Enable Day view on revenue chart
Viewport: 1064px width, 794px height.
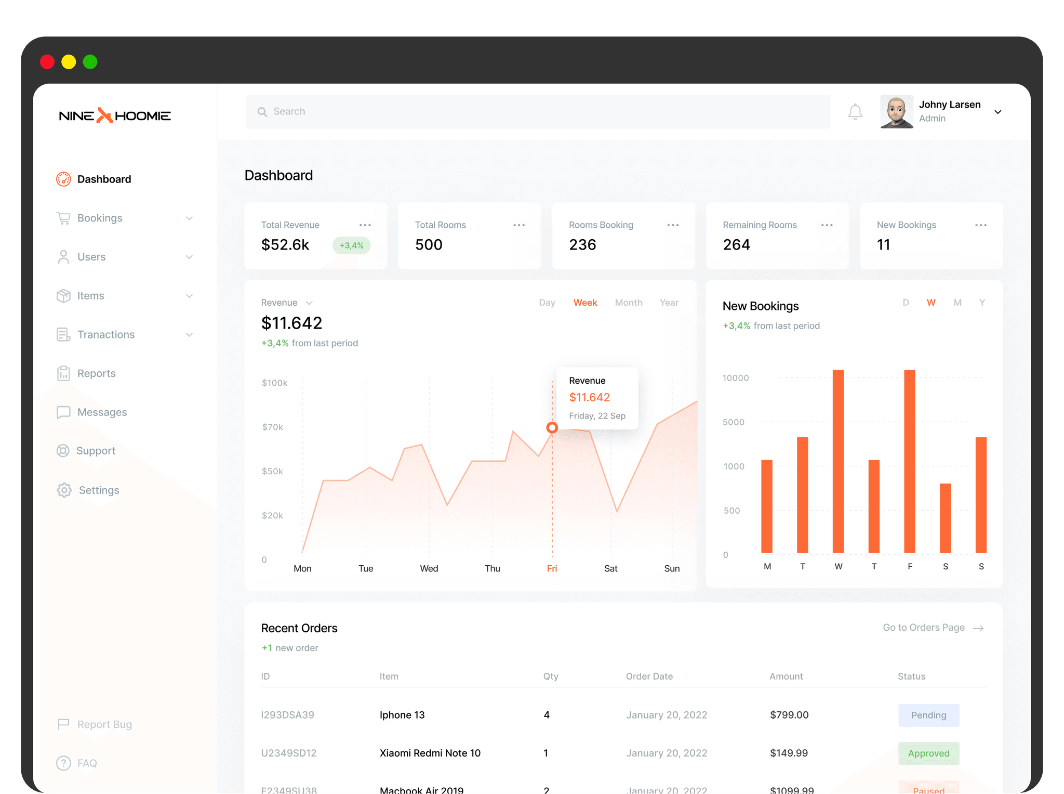(x=547, y=302)
